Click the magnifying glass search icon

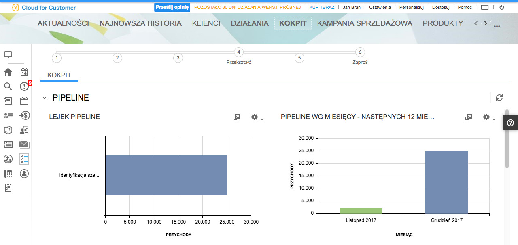(8, 86)
